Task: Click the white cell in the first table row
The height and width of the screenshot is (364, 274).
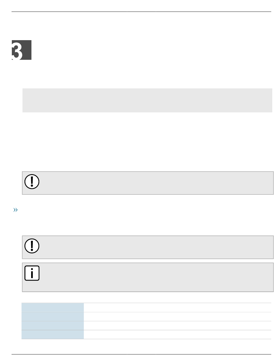Action: pyautogui.click(x=177, y=307)
